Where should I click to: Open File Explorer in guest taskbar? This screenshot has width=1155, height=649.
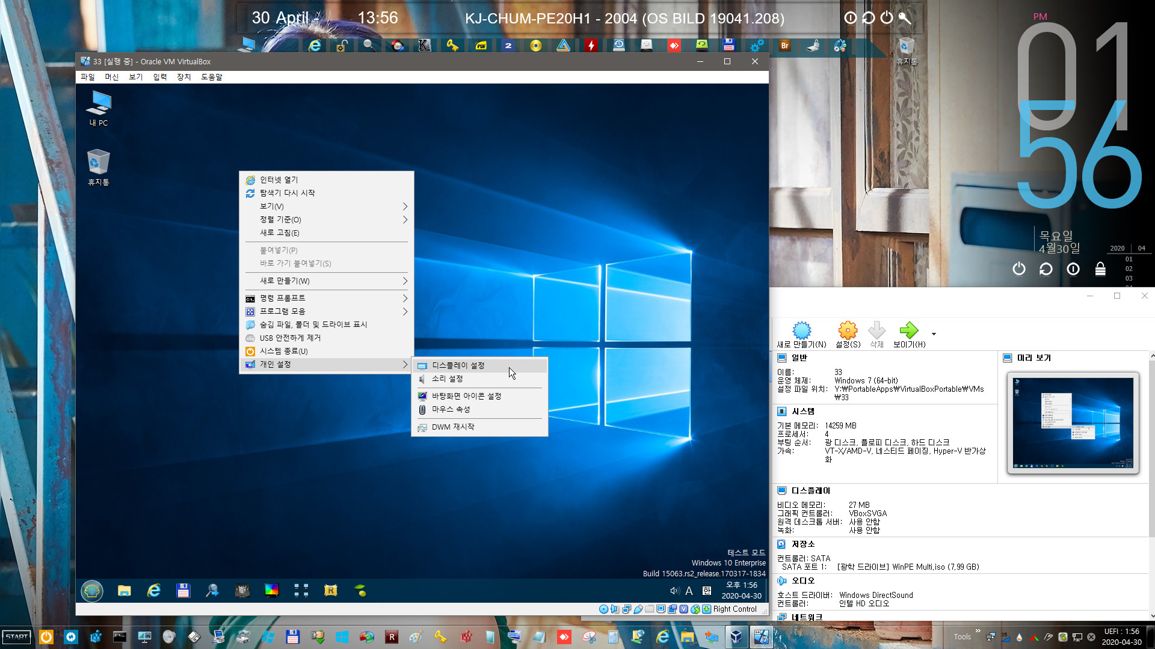pos(125,591)
